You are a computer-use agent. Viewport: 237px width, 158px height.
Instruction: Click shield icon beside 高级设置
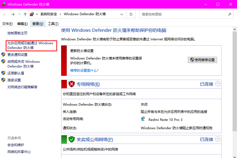coord(3,80)
